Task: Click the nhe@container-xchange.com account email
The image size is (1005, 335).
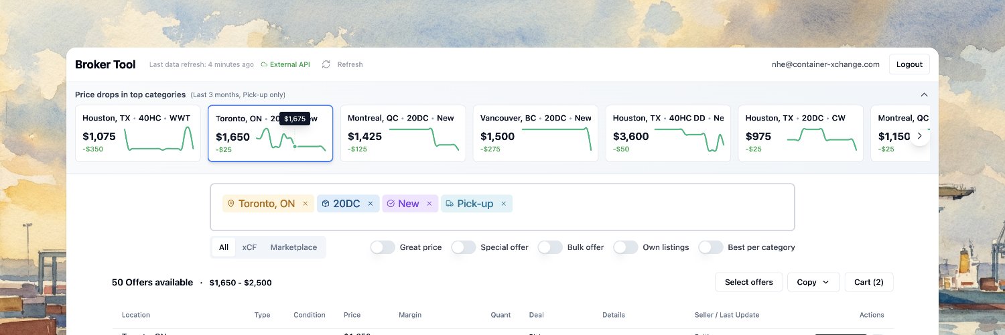Action: [x=825, y=64]
